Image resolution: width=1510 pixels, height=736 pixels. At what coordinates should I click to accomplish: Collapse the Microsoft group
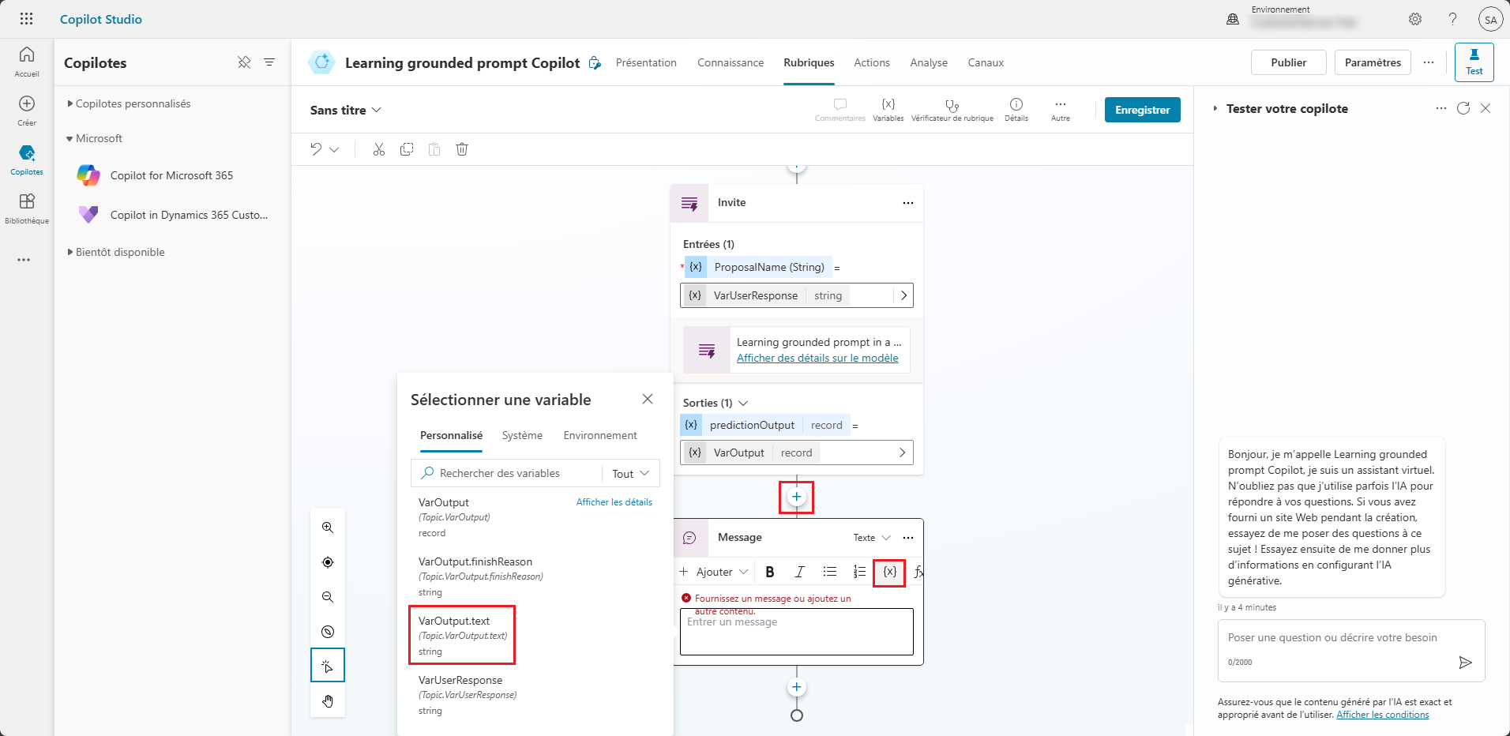point(70,138)
